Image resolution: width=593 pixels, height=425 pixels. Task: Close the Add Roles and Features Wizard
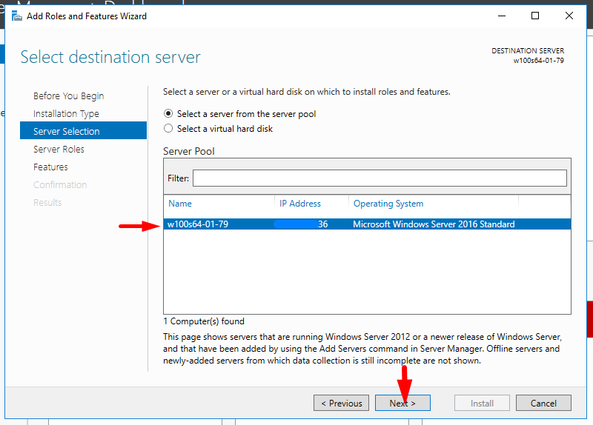pos(569,16)
